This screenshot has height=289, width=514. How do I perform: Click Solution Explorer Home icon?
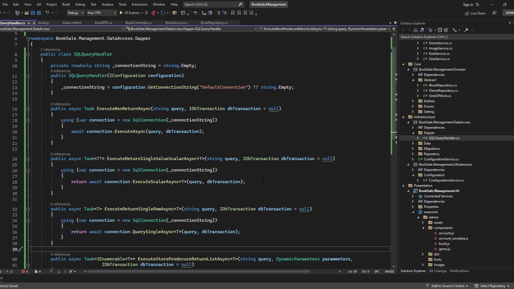pos(416,30)
